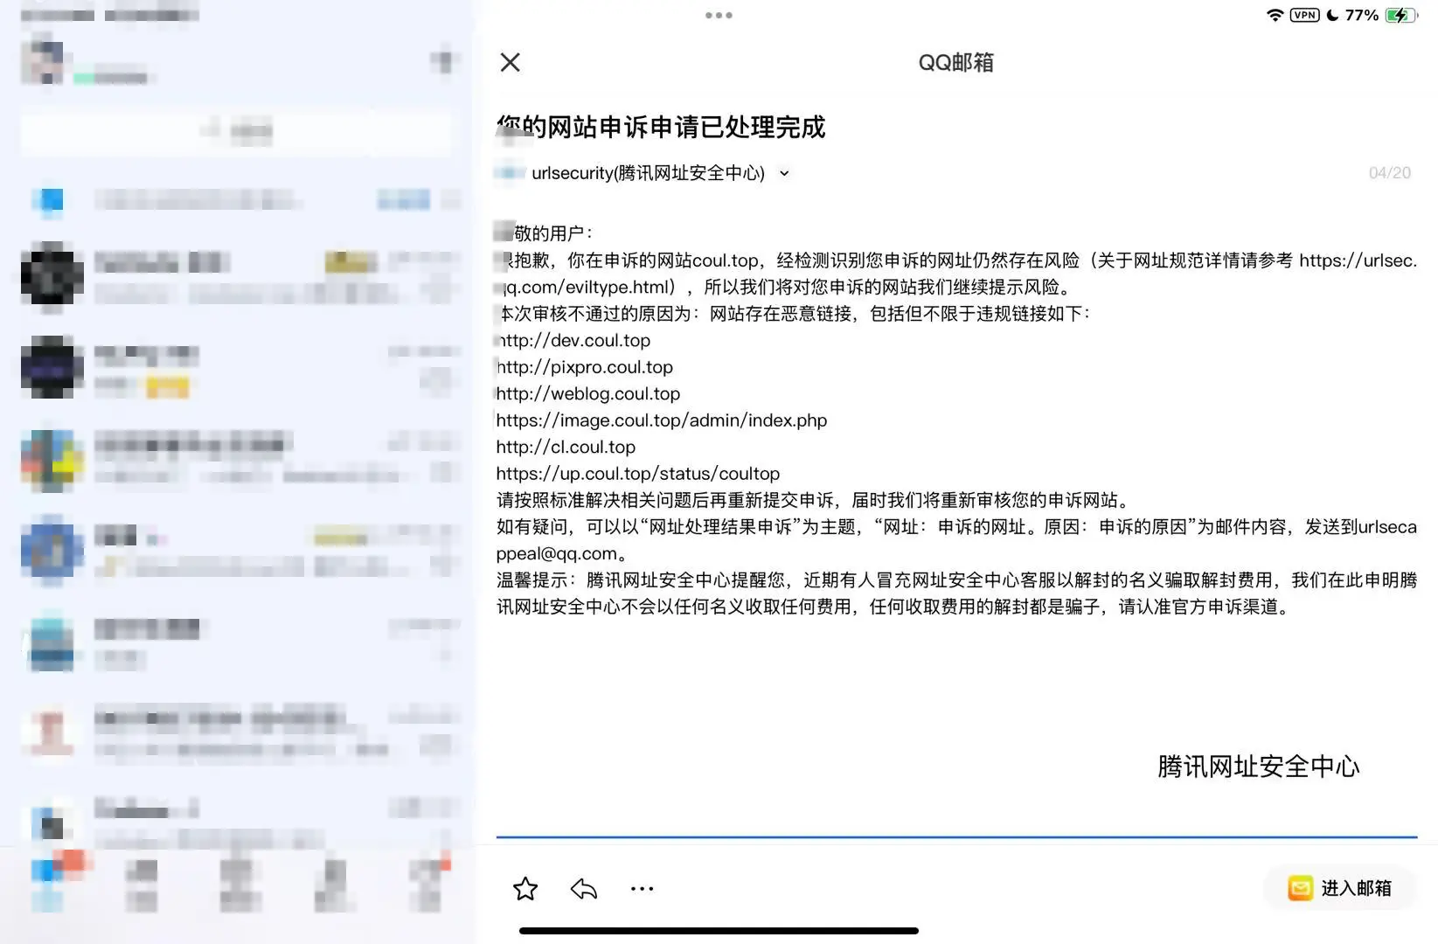Tap the VPN status indicator

pyautogui.click(x=1304, y=15)
